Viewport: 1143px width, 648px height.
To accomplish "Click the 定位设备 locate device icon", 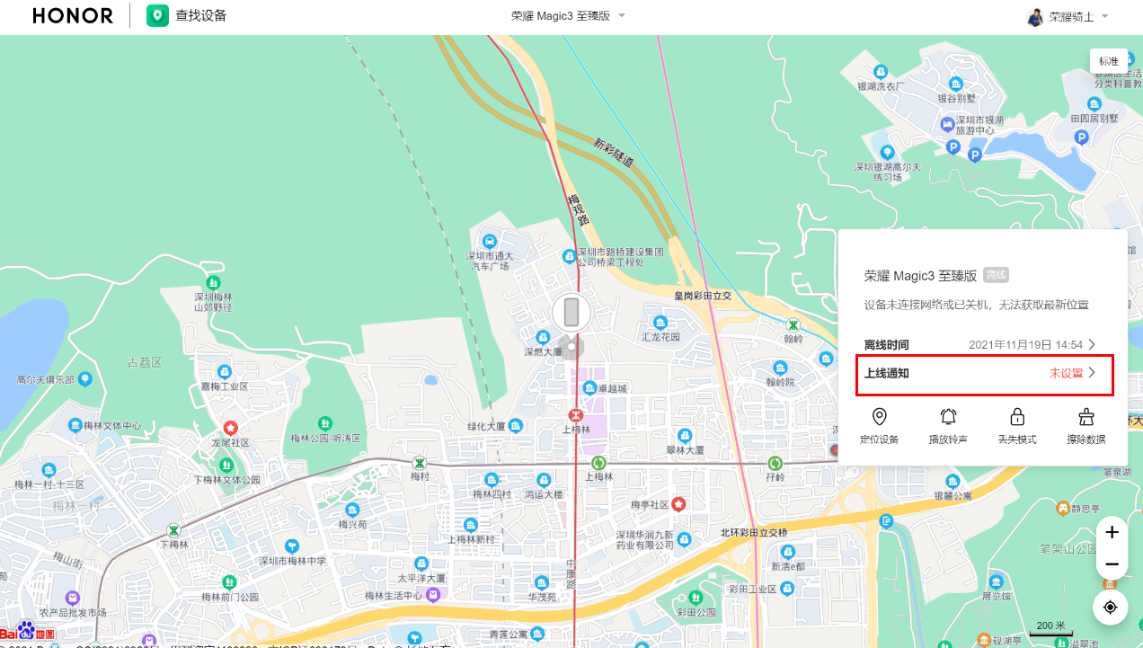I will tap(879, 417).
